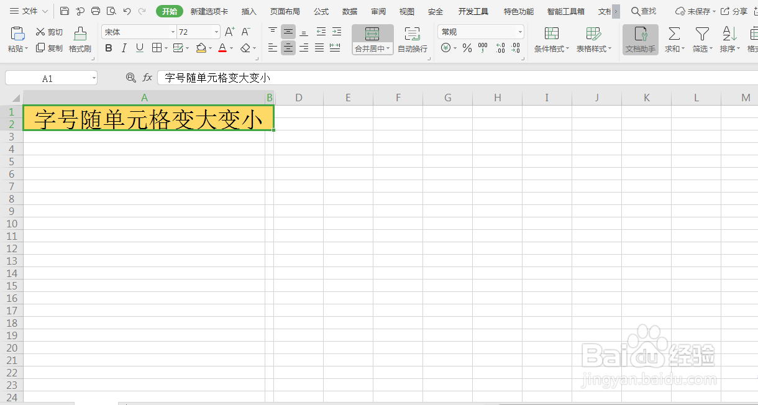
Task: Expand the 常规 number format dropdown
Action: point(519,32)
